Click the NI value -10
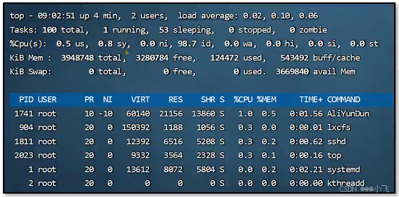This screenshot has width=399, height=197. [x=106, y=114]
